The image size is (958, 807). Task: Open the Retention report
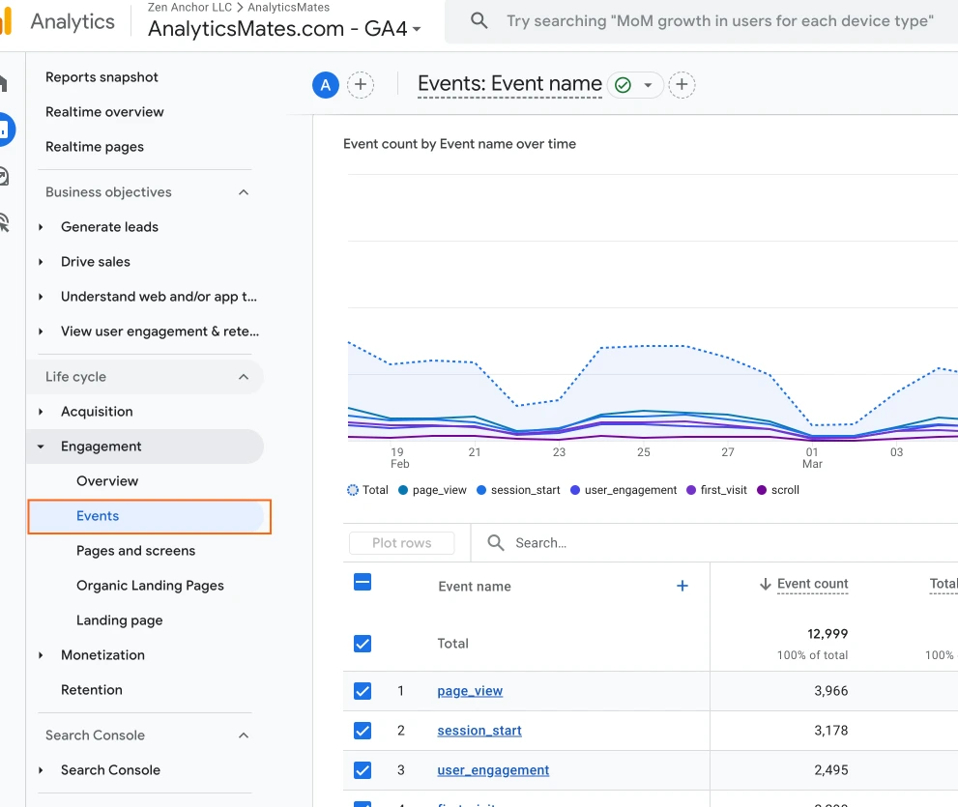92,690
